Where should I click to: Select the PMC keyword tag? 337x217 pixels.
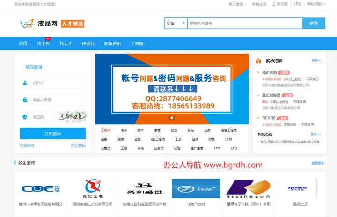point(217,148)
